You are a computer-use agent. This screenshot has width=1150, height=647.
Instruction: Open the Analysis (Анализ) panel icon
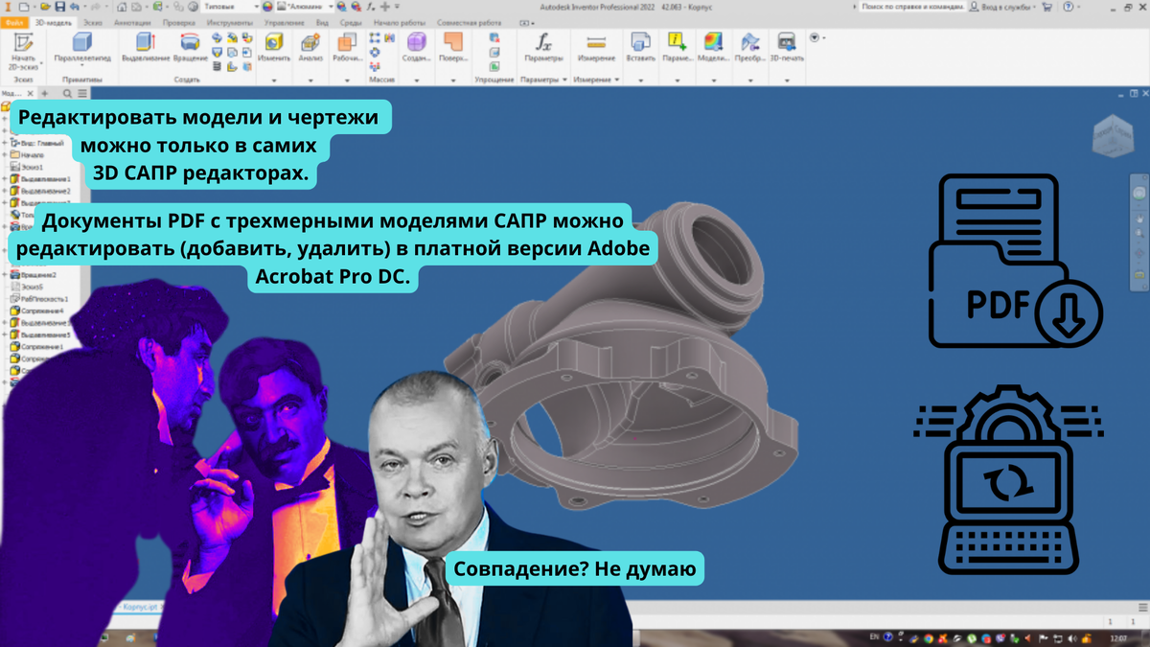click(x=310, y=47)
